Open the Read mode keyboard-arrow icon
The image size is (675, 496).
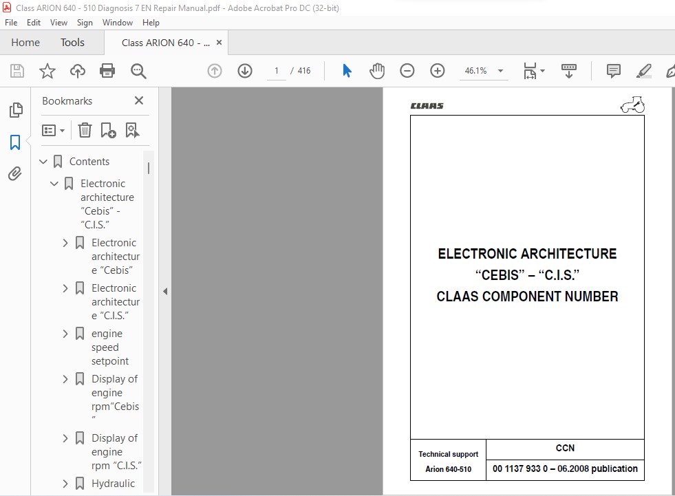coord(568,71)
